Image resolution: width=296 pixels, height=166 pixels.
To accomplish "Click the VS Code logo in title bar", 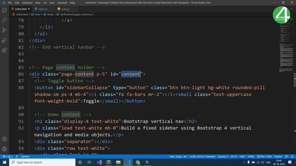I will tap(3, 3).
